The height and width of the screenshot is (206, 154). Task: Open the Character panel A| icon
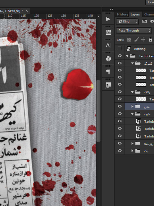[108, 46]
